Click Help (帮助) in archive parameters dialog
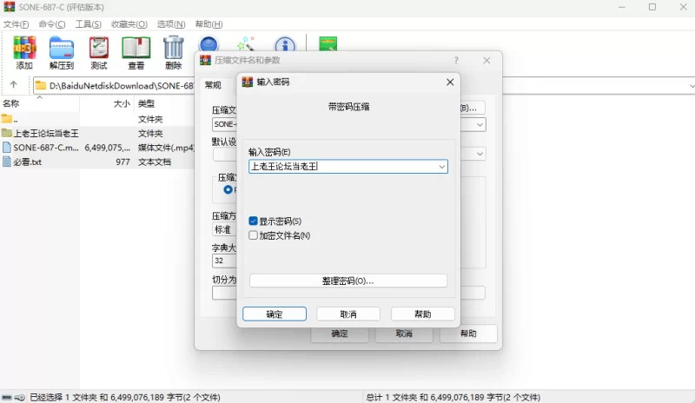The width and height of the screenshot is (695, 403). point(468,334)
